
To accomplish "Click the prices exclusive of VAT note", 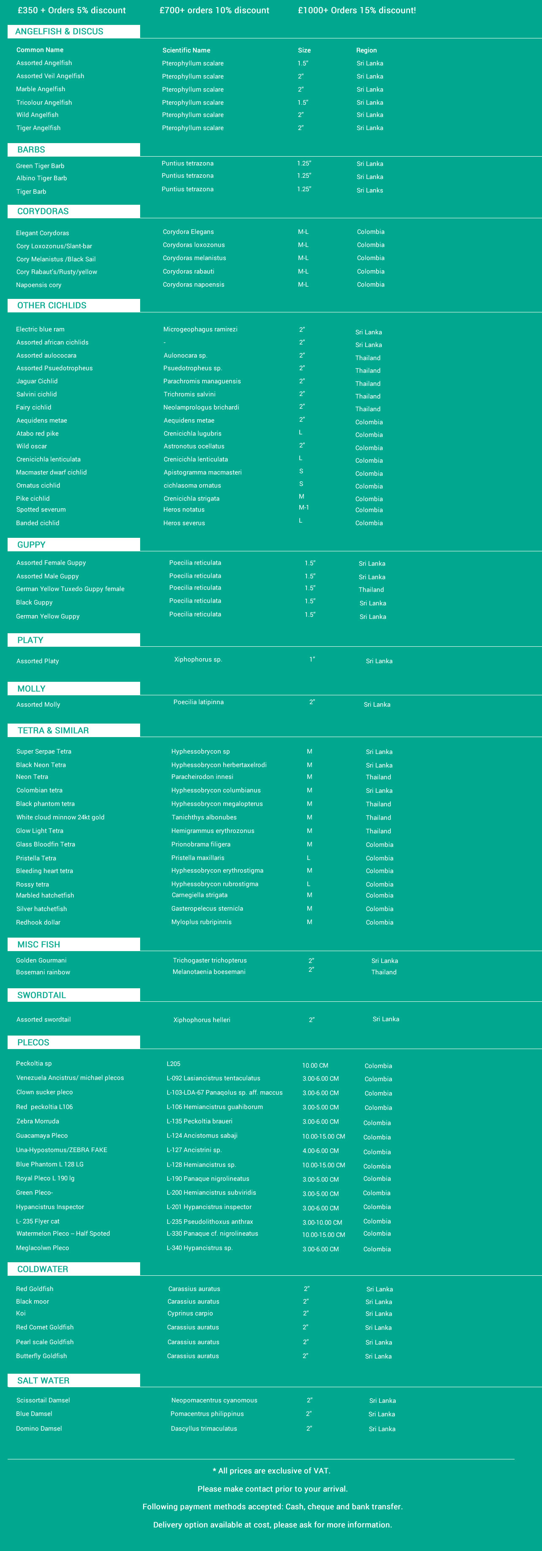I will coord(271,1470).
